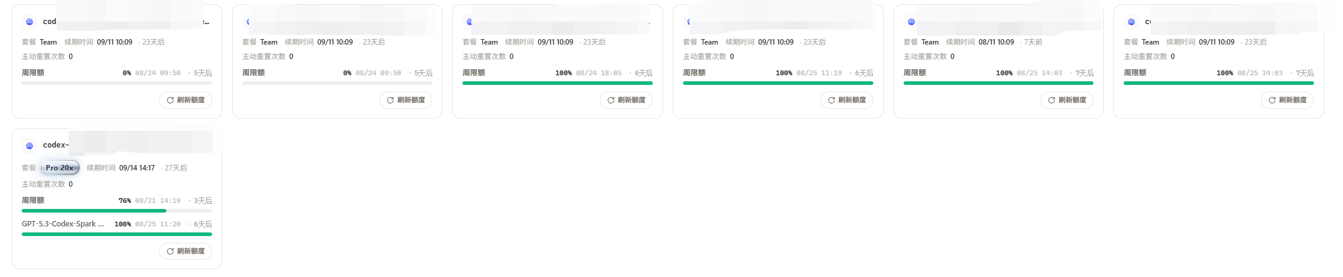Click the weekly quota bar in the 08/25 11:19 card
Screen dimensions: 1343x277
point(778,83)
